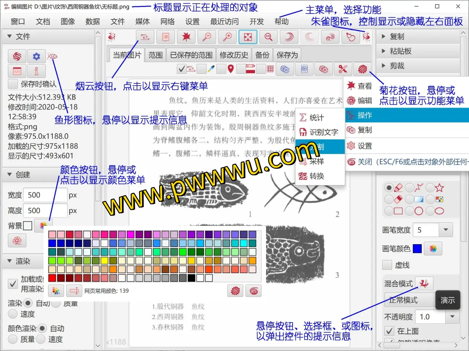
Task: Click the blue gear settings button
Action: click(36, 56)
